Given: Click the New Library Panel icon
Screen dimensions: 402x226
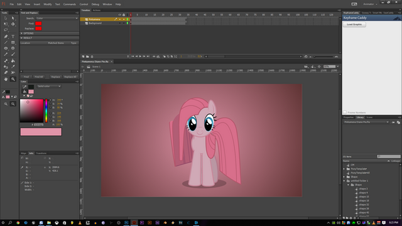Looking at the screenshot, I should point(398,122).
